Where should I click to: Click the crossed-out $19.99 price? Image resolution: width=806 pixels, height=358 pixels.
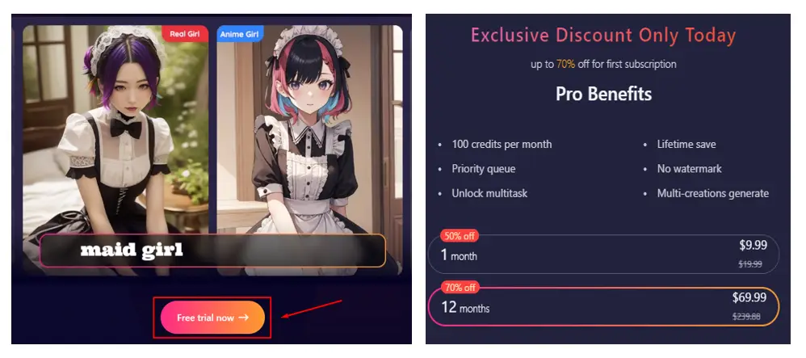(x=750, y=264)
